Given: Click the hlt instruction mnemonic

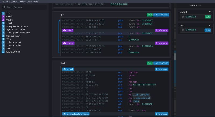Looking at the screenshot, I should pos(119,107).
